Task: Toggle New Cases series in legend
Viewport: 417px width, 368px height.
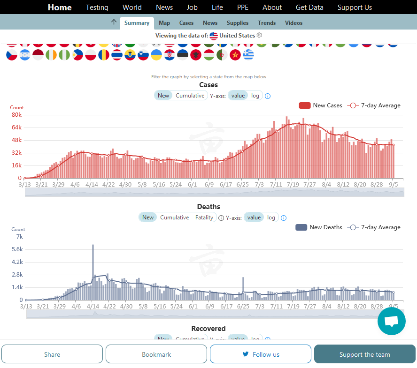Action: [320, 105]
